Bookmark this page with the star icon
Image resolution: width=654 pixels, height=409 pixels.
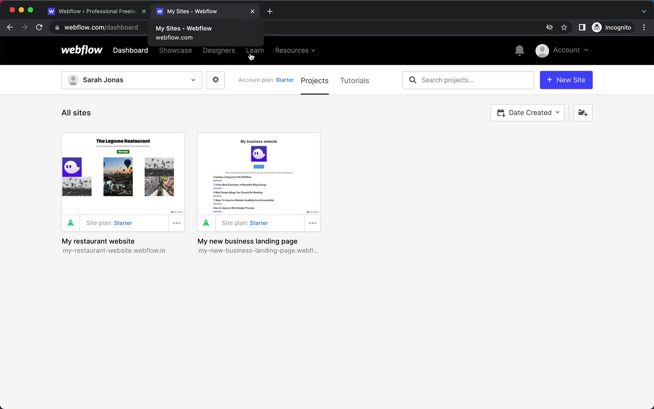tap(564, 27)
